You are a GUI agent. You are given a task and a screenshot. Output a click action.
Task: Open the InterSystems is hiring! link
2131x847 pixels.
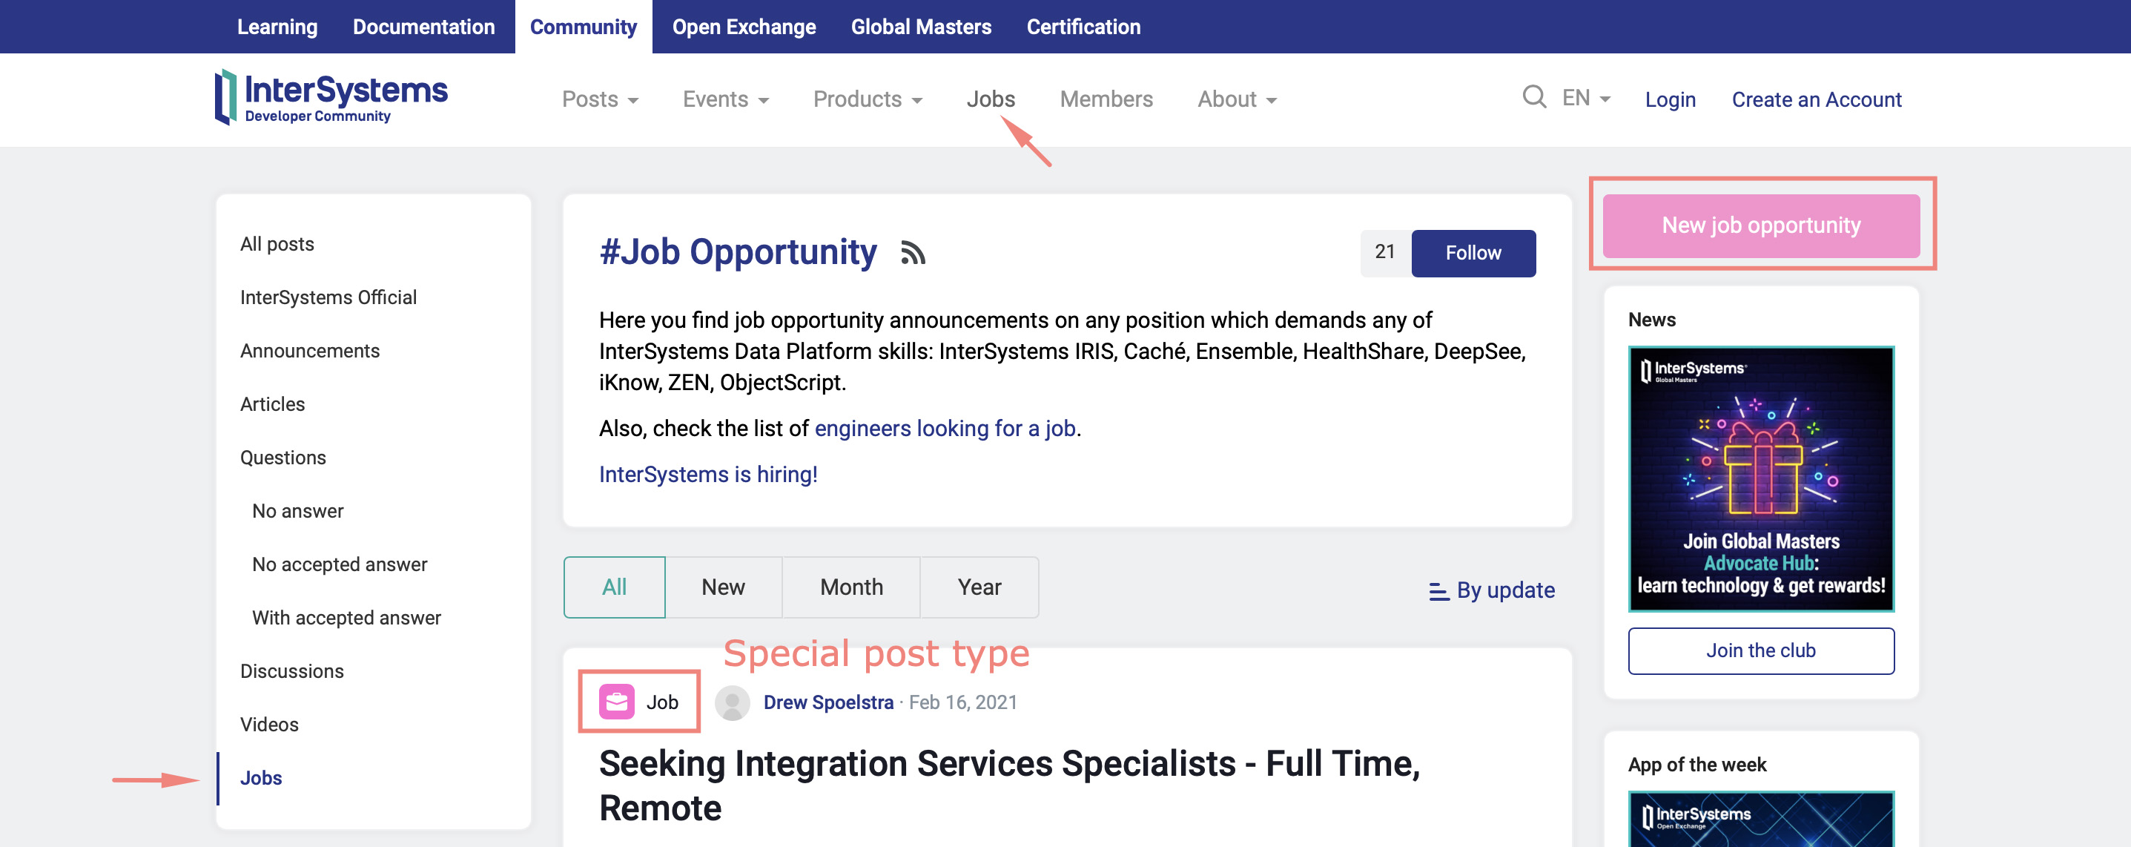click(x=708, y=474)
